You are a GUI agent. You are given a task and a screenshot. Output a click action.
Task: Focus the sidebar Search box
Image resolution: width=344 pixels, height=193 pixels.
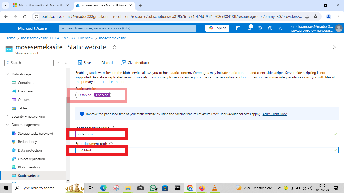point(29,63)
